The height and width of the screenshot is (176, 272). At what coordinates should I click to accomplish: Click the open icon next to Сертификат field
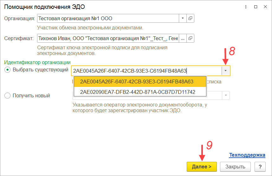tap(190, 39)
